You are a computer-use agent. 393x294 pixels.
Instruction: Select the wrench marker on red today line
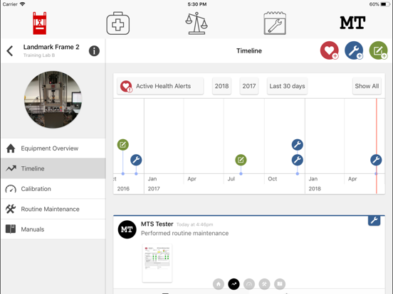coord(376,160)
